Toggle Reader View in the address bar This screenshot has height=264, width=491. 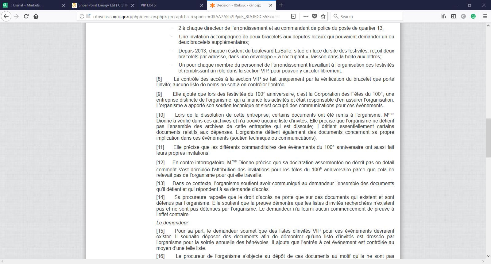click(x=293, y=16)
